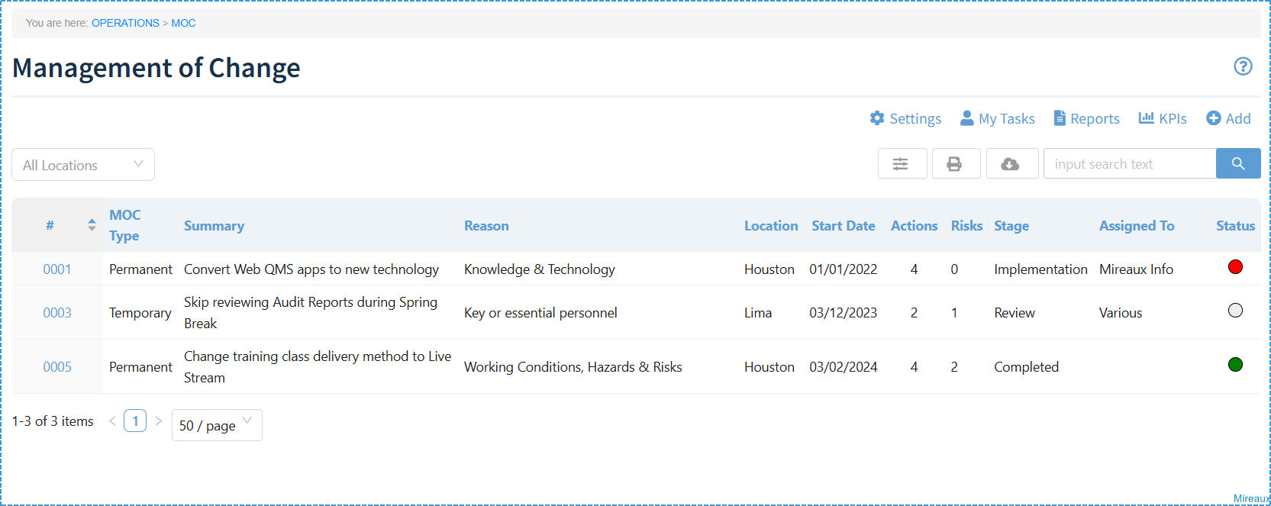Click the green status indicator of 0005
The height and width of the screenshot is (506, 1271).
point(1235,365)
